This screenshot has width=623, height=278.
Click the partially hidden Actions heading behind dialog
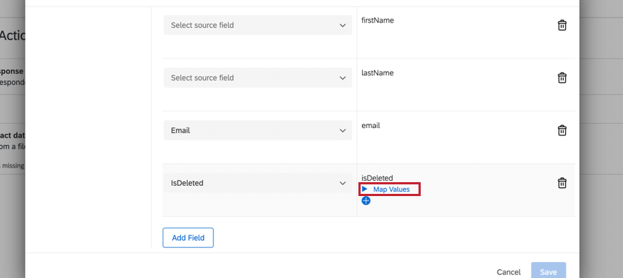pos(12,36)
